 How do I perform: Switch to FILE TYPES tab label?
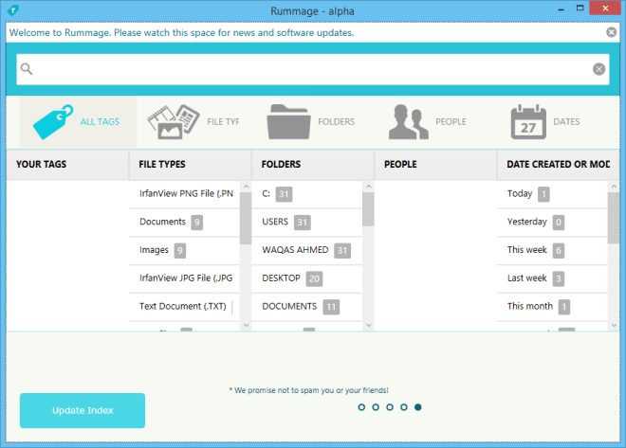point(223,121)
